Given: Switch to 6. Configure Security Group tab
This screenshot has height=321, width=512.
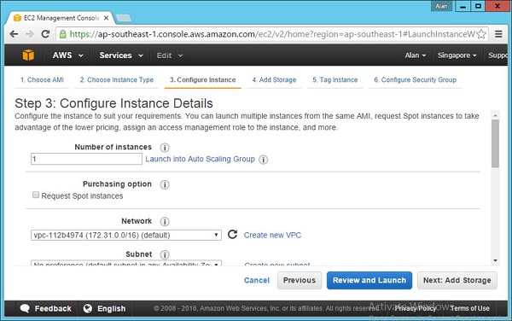Looking at the screenshot, I should 415,79.
